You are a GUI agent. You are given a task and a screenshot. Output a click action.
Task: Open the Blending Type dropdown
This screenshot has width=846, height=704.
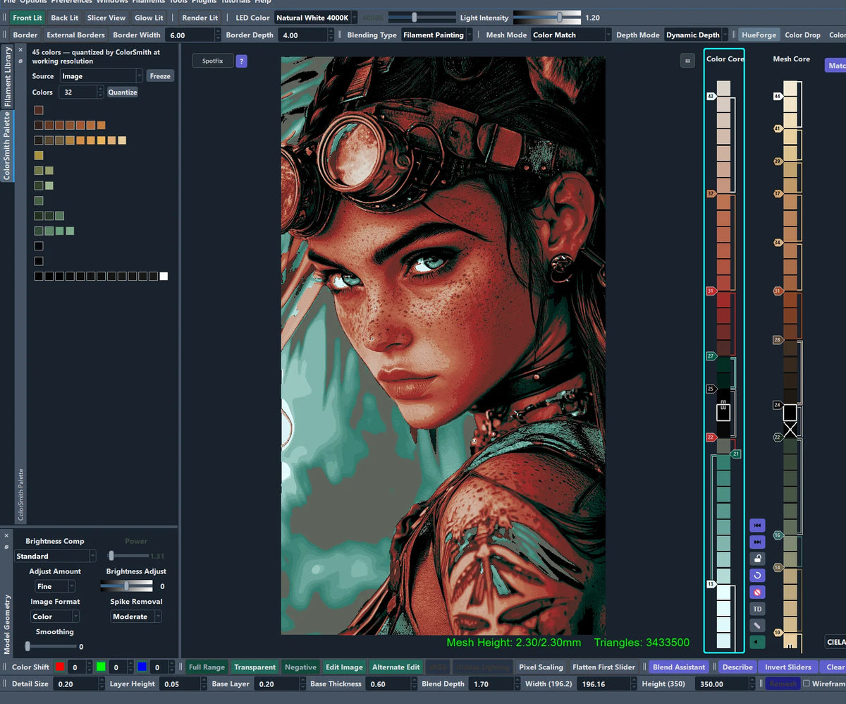(x=437, y=35)
